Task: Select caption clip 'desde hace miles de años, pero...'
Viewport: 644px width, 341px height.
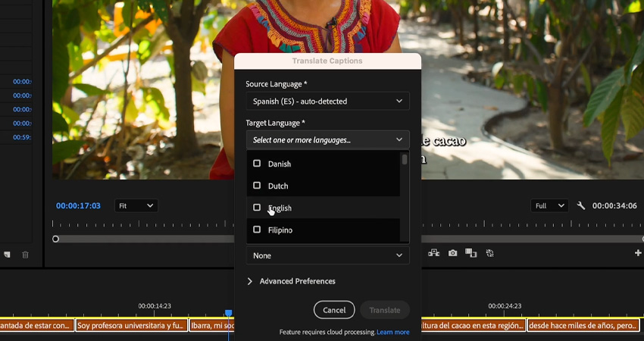Action: (x=584, y=326)
